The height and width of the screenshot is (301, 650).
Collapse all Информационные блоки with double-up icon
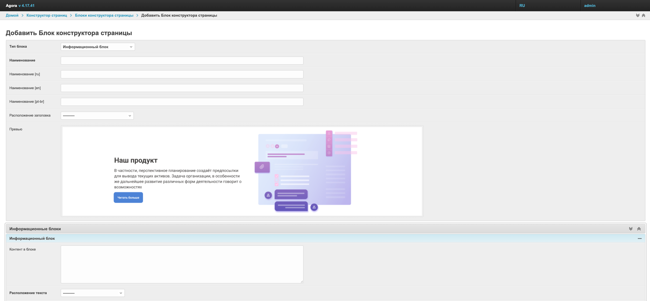(639, 229)
